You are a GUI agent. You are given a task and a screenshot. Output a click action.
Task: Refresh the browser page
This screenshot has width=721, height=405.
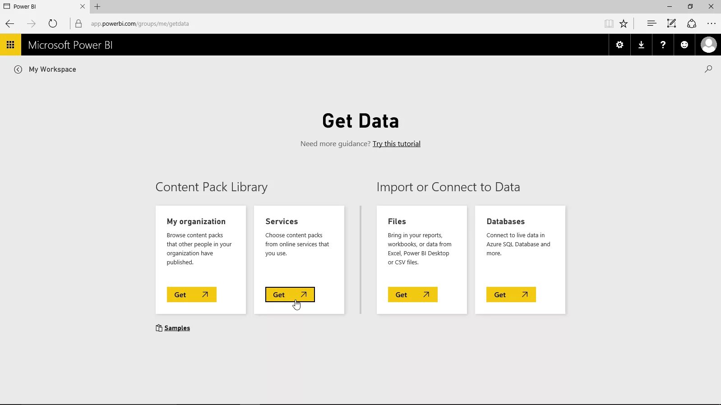(53, 23)
